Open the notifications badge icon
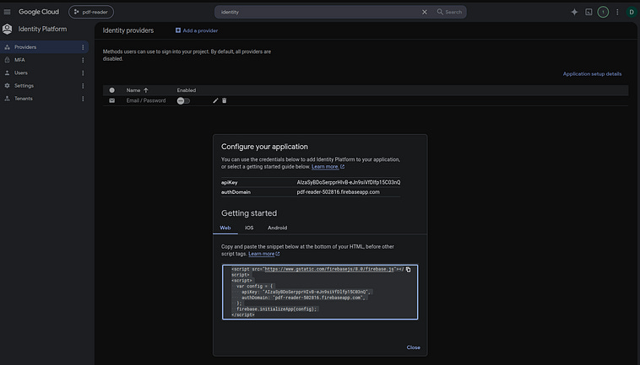This screenshot has width=640, height=365. (603, 12)
